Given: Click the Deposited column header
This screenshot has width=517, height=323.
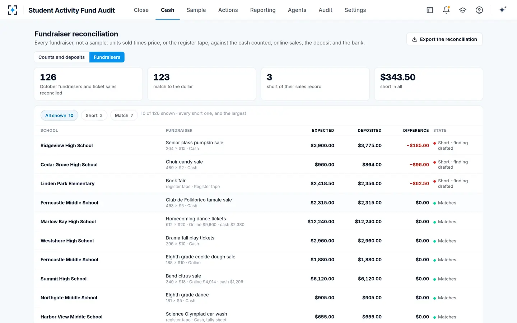Looking at the screenshot, I should tap(369, 130).
